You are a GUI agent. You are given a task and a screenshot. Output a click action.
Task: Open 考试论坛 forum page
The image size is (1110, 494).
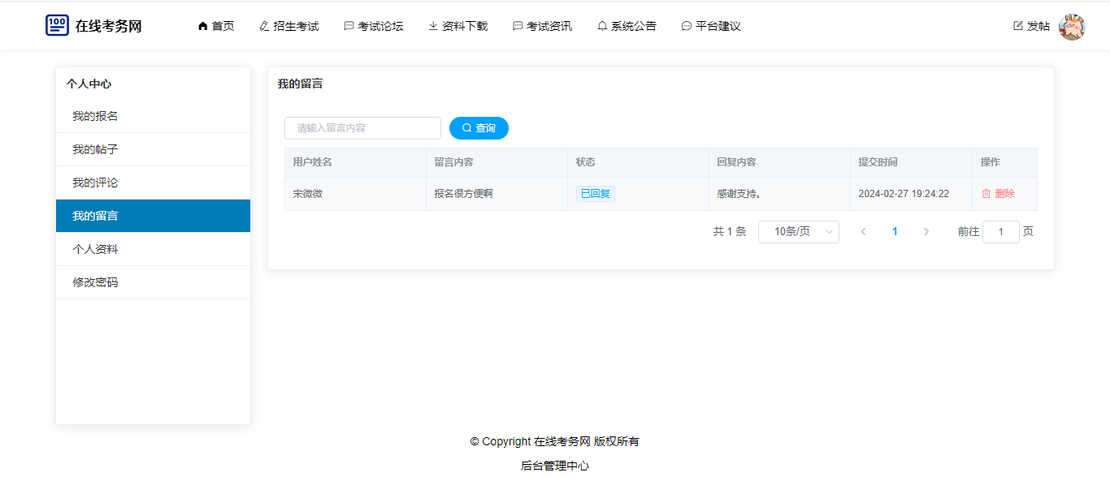(373, 26)
